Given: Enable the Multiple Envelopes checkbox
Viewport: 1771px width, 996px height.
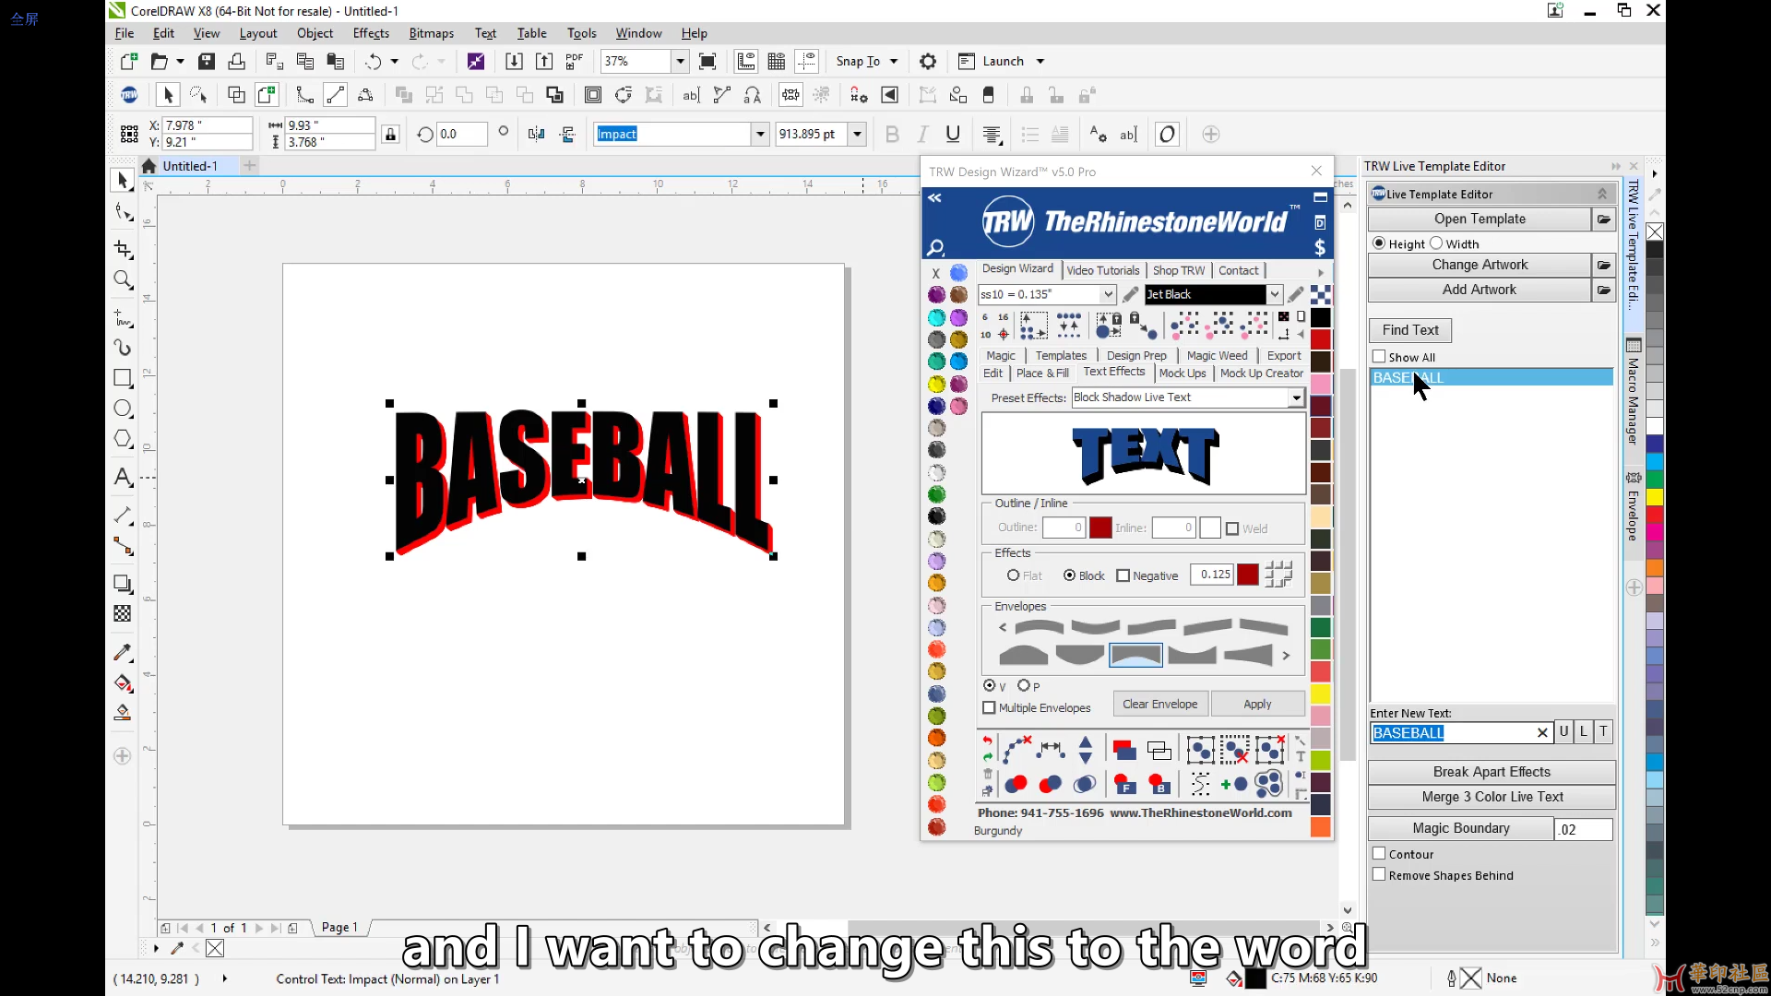Looking at the screenshot, I should pyautogui.click(x=990, y=708).
